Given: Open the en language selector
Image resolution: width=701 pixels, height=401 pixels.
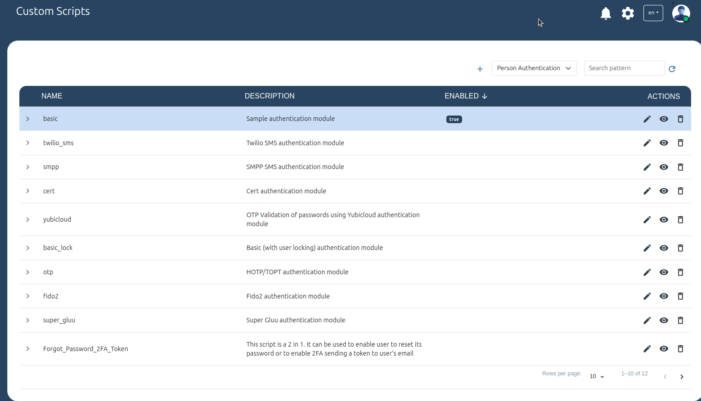Looking at the screenshot, I should 653,13.
